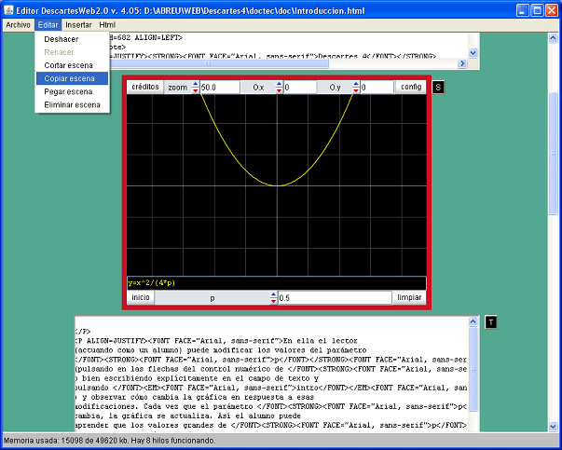Click the inicio button below the graph

click(x=141, y=298)
